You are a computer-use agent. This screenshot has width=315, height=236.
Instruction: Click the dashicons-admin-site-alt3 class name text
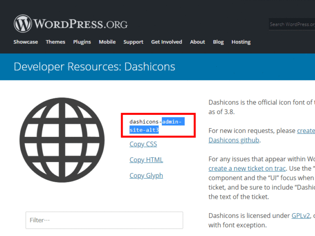(157, 125)
